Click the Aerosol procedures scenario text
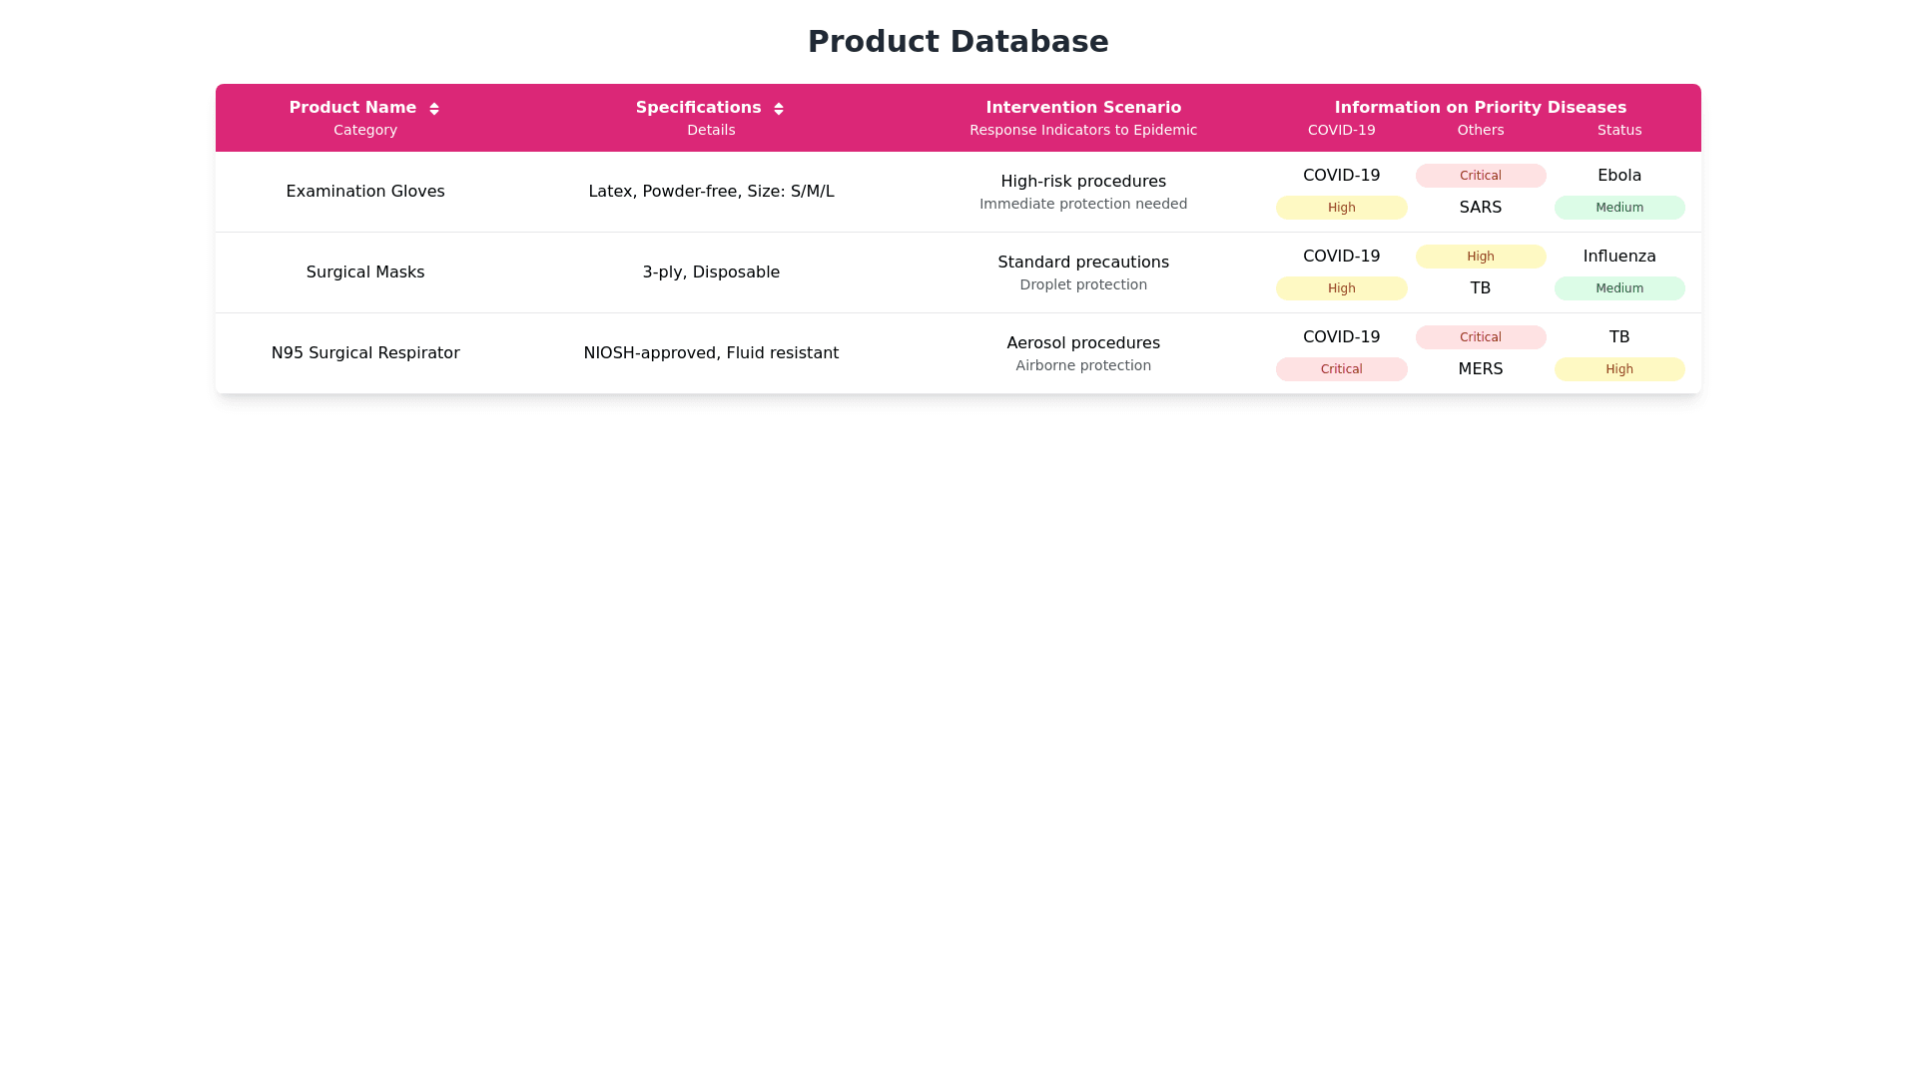Image resolution: width=1917 pixels, height=1078 pixels. tap(1083, 343)
